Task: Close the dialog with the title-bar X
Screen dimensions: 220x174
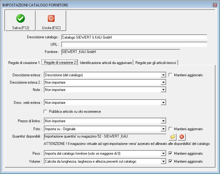Action: click(215, 5)
